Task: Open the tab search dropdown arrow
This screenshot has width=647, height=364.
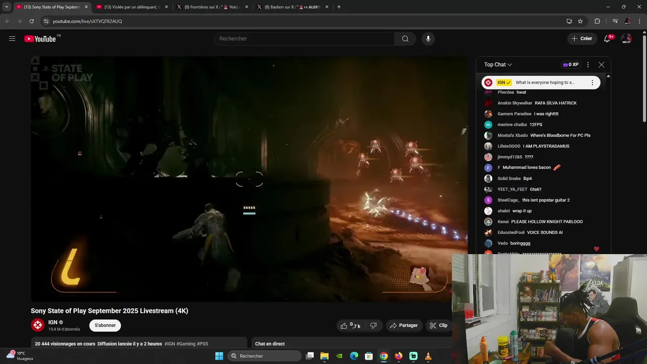Action: tap(6, 7)
